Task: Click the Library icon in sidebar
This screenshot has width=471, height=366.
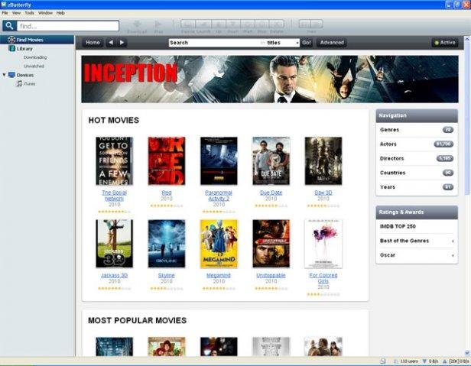Action: coord(12,48)
